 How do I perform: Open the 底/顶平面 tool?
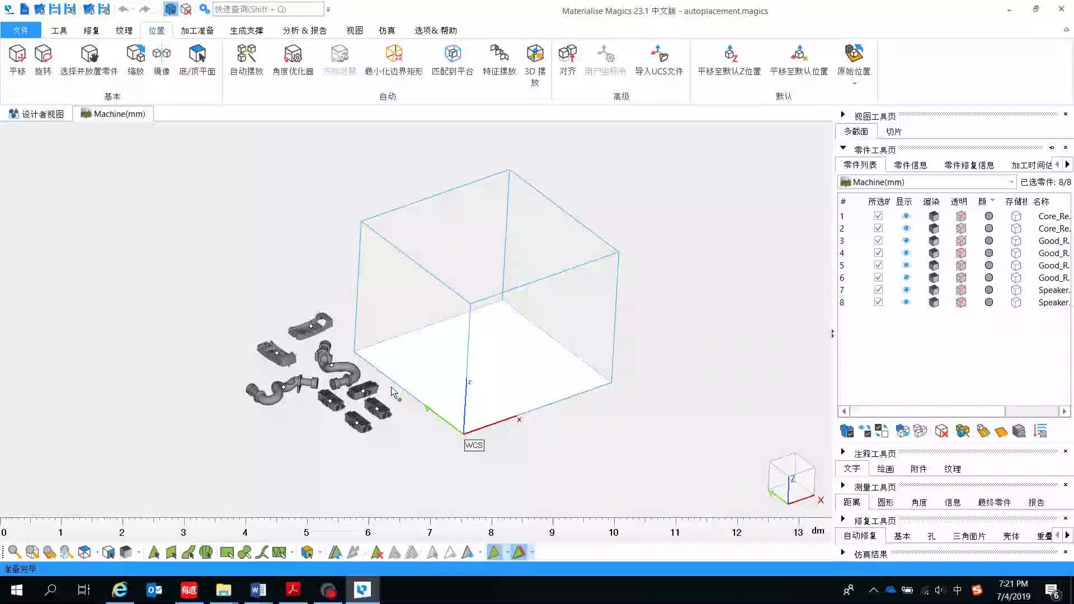pos(197,60)
